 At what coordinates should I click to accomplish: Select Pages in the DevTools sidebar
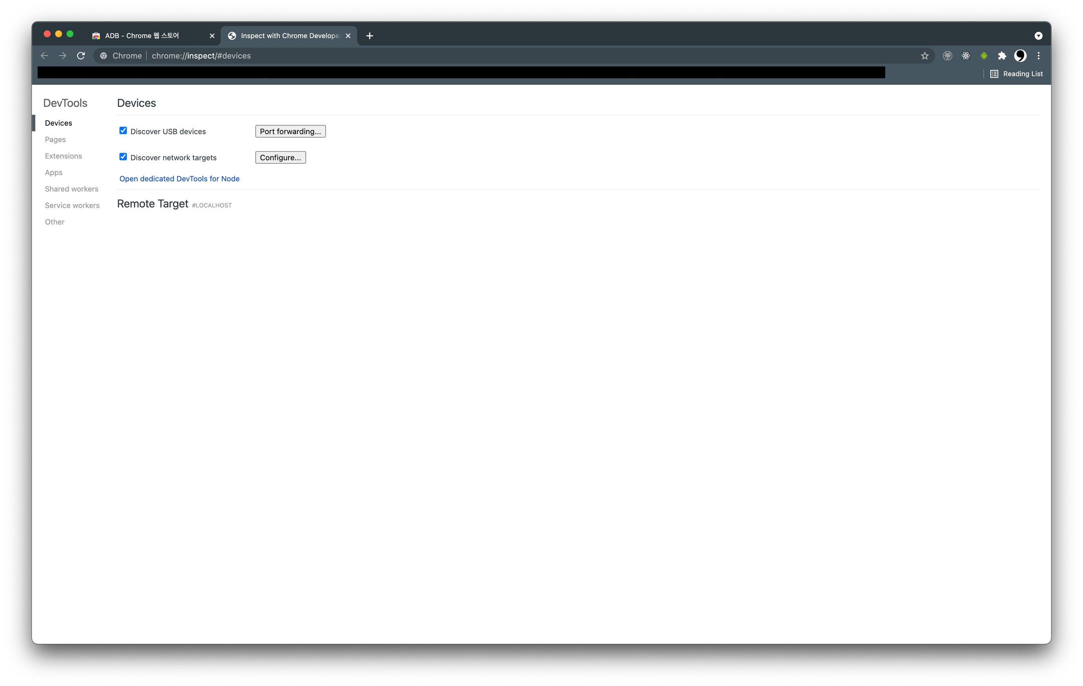coord(55,139)
